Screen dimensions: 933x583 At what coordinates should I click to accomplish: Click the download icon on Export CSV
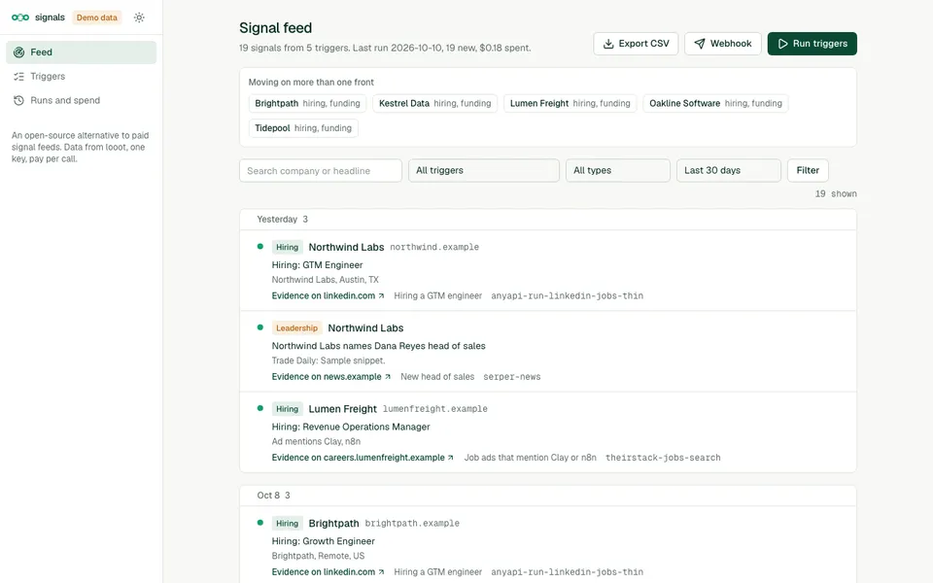[608, 44]
